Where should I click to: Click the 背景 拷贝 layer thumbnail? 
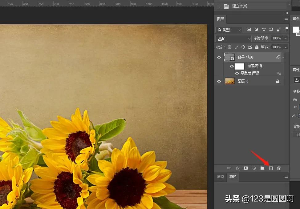[x=230, y=57]
